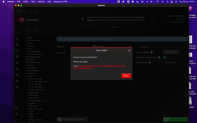The image size is (197, 123).
Task: Click the date and time in the menu bar
Action: coord(187,2)
